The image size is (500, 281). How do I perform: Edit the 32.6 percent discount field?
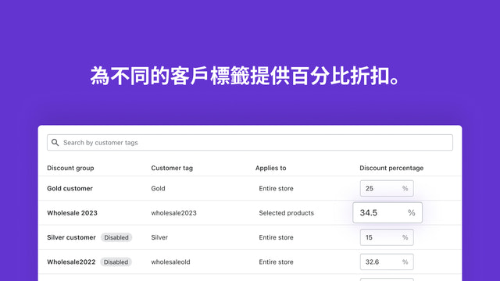(x=387, y=262)
